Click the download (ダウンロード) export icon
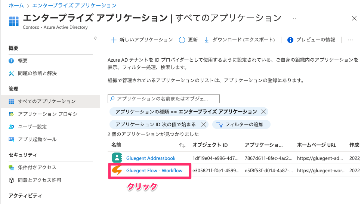The height and width of the screenshot is (204, 361). pos(207,40)
